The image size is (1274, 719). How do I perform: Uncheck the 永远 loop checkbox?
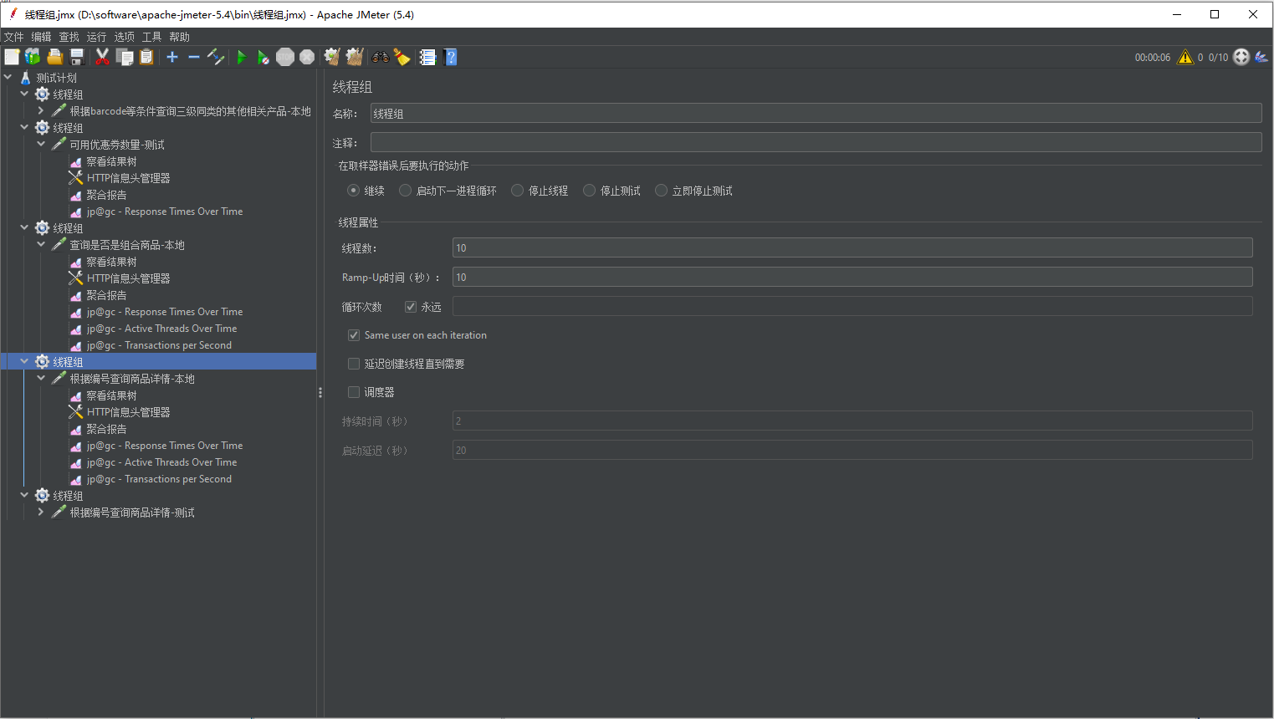[x=411, y=307]
